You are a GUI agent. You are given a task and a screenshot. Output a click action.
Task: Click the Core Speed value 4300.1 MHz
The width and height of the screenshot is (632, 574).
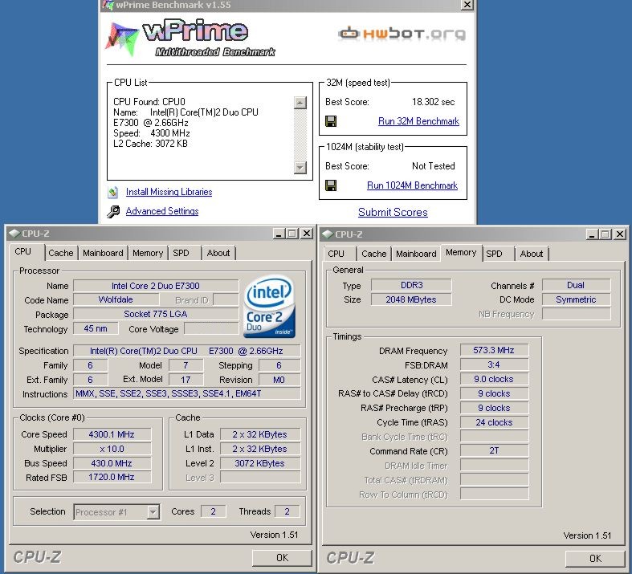(112, 434)
